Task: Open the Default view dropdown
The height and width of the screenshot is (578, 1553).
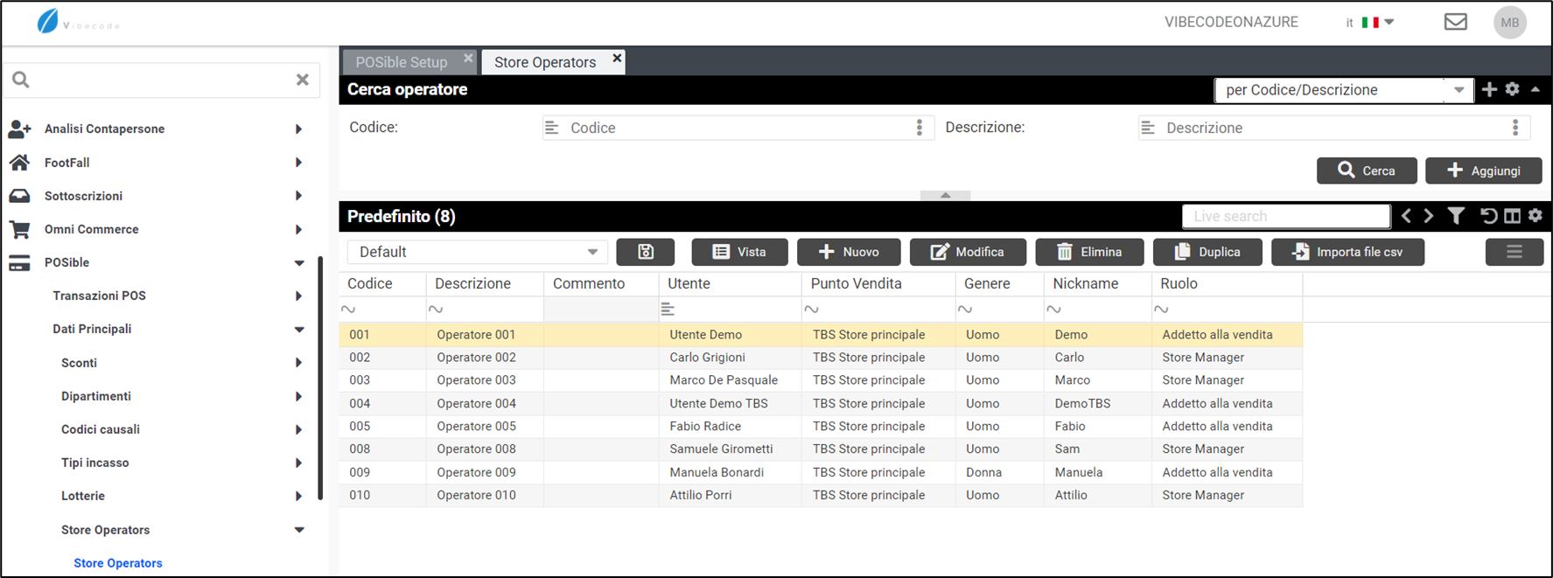Action: [478, 252]
